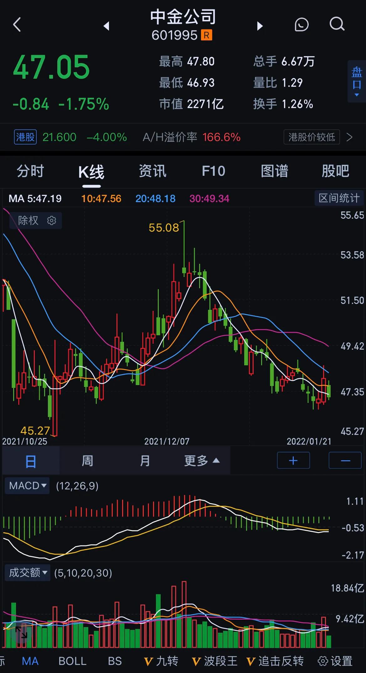Expand the 盘口 side panel
Viewport: 366px width, 673px height.
357,81
